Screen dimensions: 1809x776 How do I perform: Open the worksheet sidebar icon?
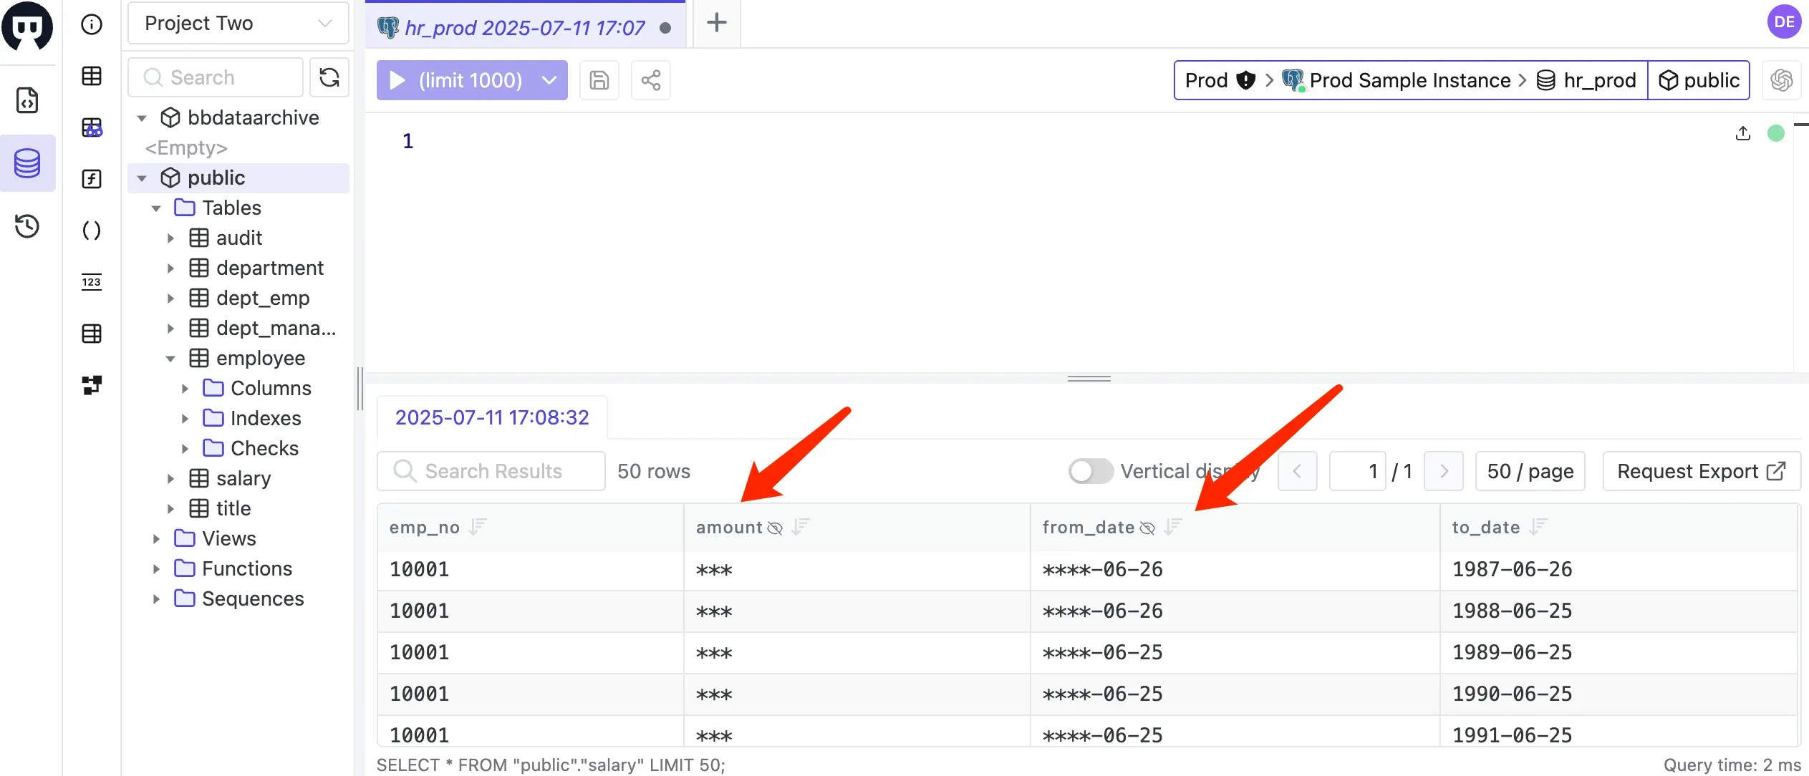pyautogui.click(x=27, y=100)
